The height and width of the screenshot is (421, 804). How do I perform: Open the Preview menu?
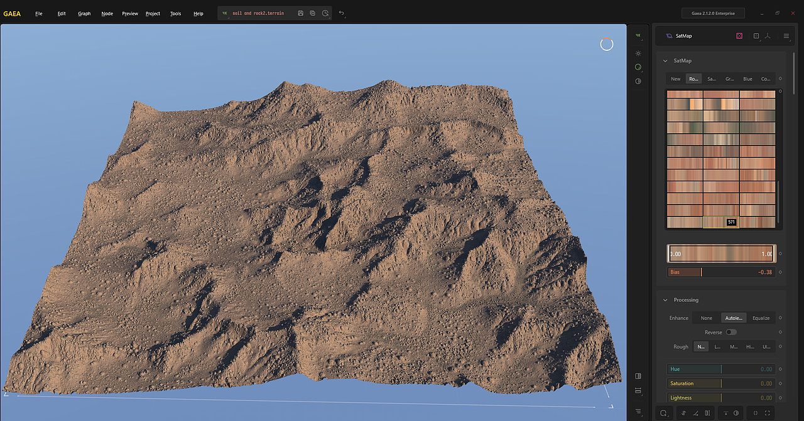(x=130, y=13)
